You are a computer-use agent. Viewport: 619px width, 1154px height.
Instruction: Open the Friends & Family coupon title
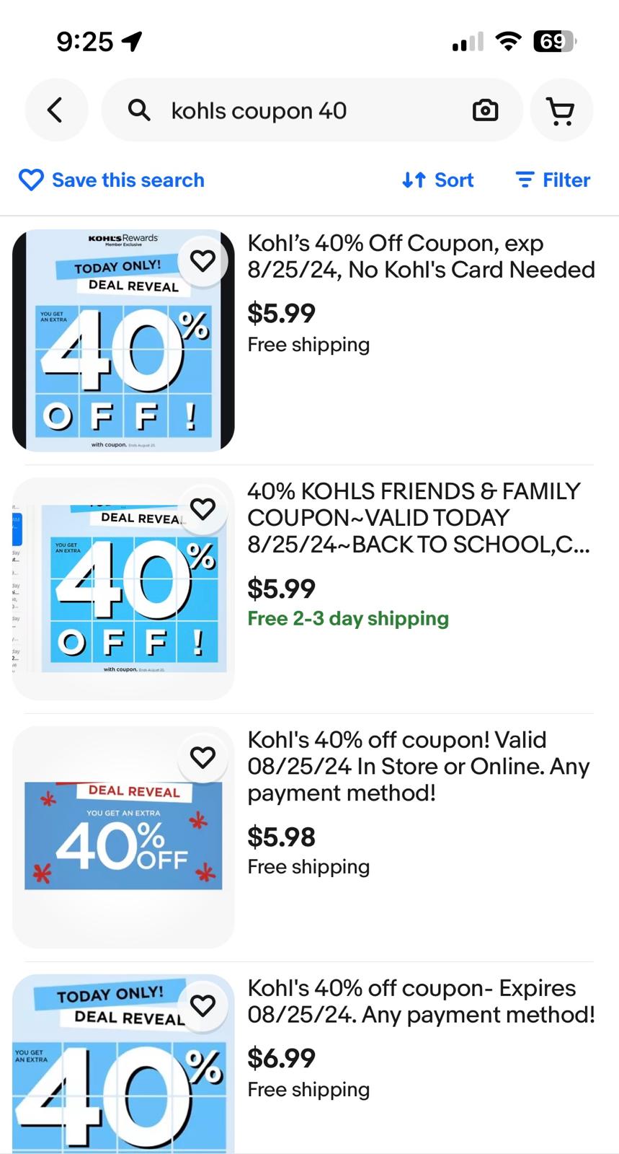pos(418,517)
